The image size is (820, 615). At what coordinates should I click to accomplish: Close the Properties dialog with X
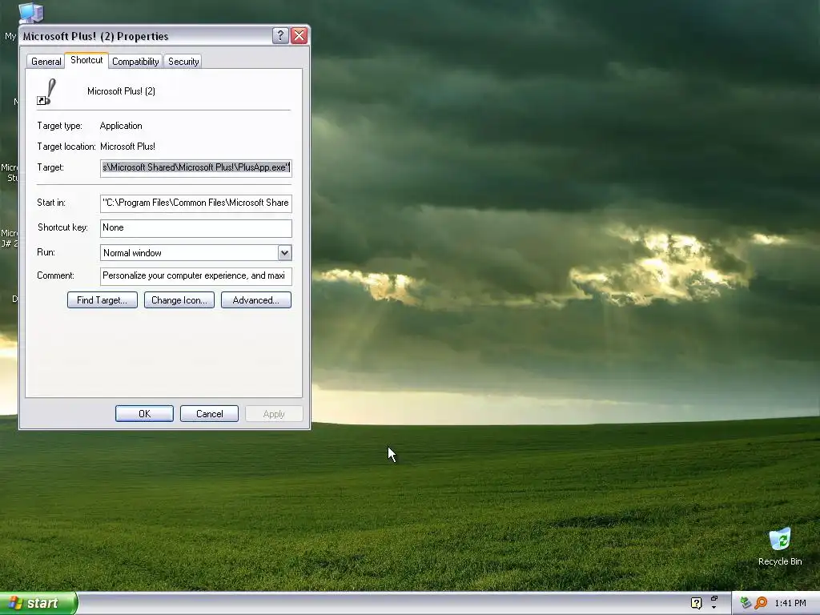pos(299,35)
